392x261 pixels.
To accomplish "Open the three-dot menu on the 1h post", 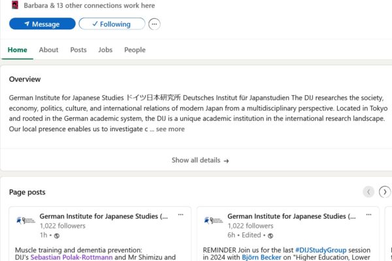I will click(x=180, y=215).
